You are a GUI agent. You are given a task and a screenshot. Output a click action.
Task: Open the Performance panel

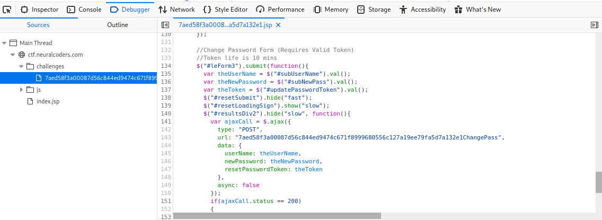point(280,10)
